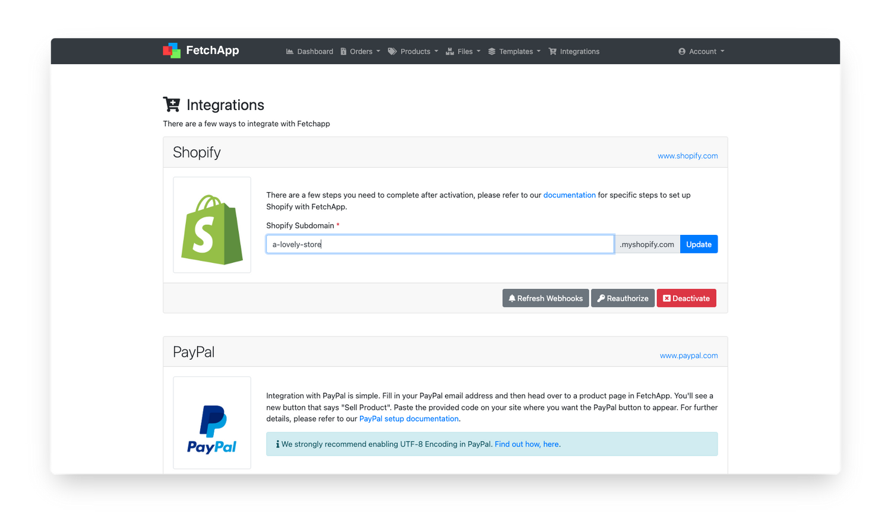Focus the Shopify Subdomain text field

click(x=440, y=244)
